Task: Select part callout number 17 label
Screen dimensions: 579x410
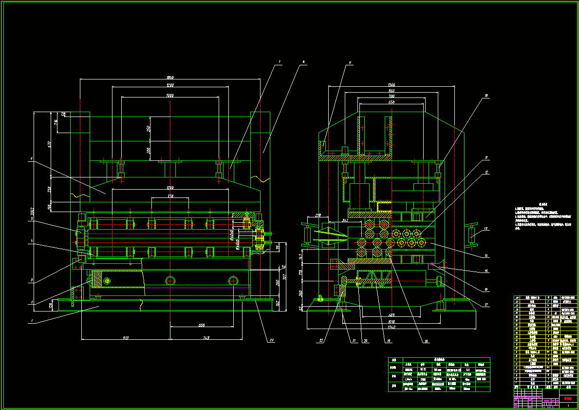Action: [x=486, y=305]
